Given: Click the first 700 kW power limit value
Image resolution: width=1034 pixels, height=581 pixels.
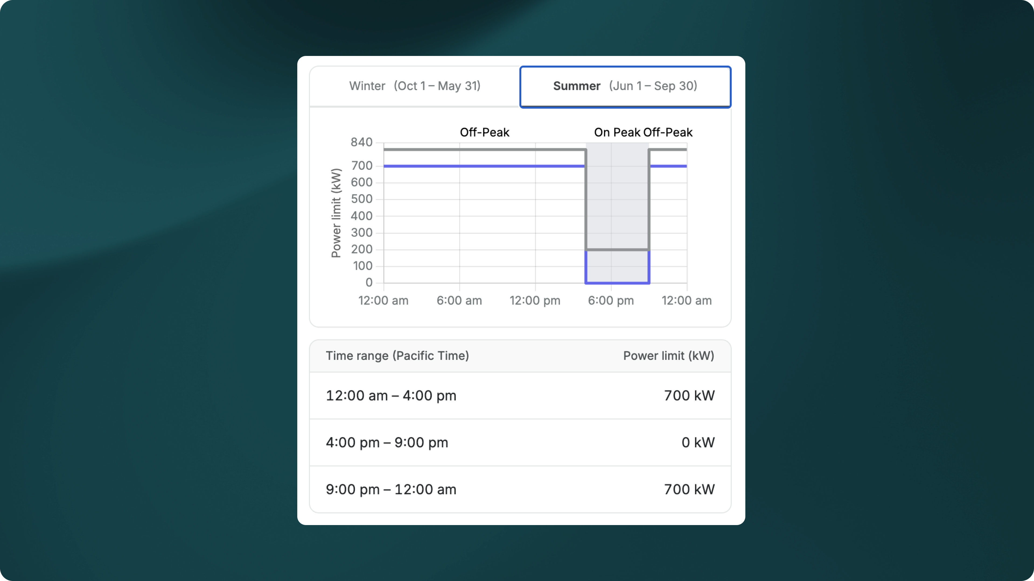Looking at the screenshot, I should click(x=689, y=396).
